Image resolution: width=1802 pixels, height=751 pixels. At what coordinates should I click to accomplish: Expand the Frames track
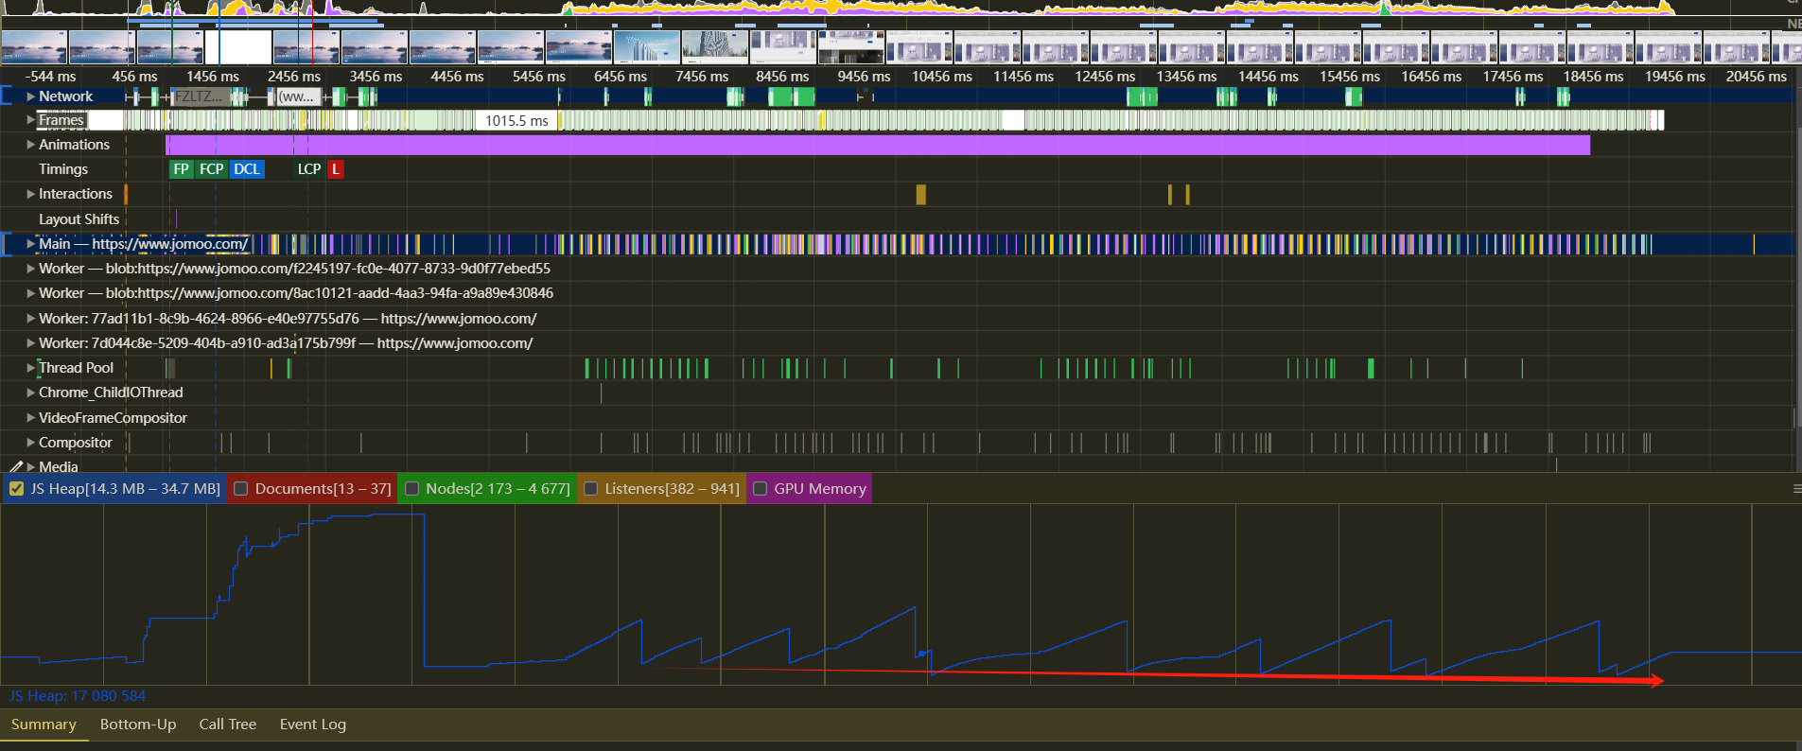(31, 120)
